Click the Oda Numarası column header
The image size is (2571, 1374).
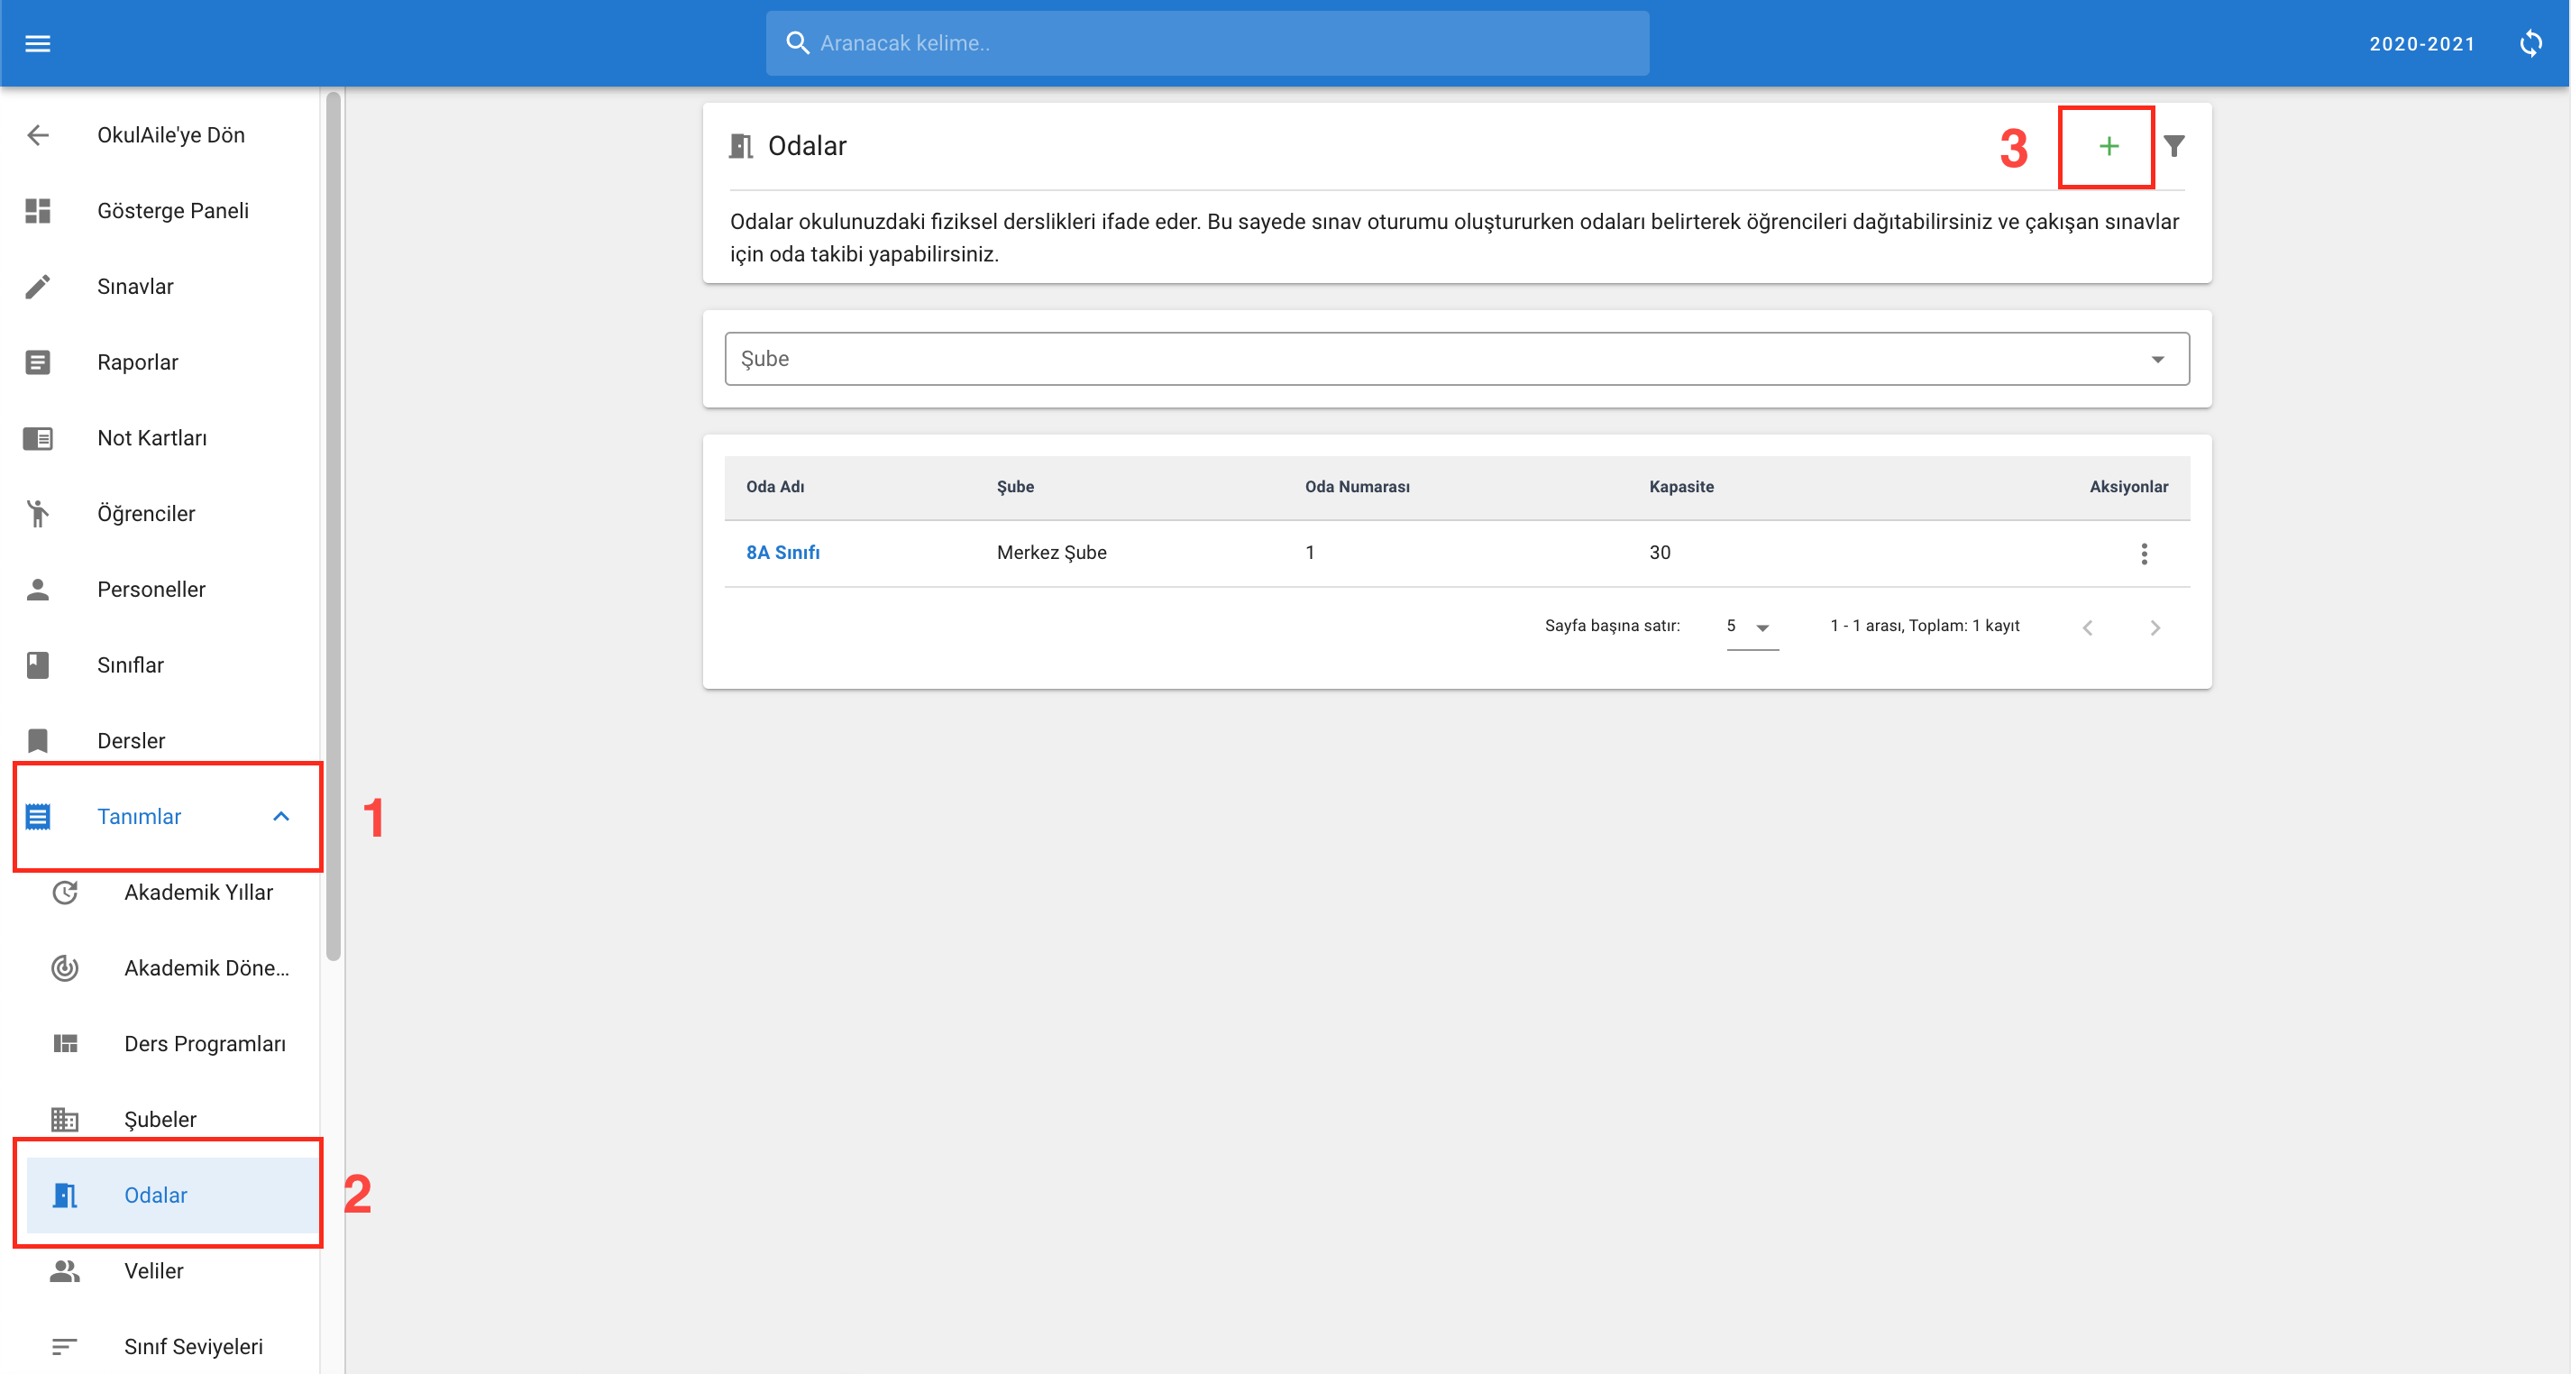pos(1358,487)
